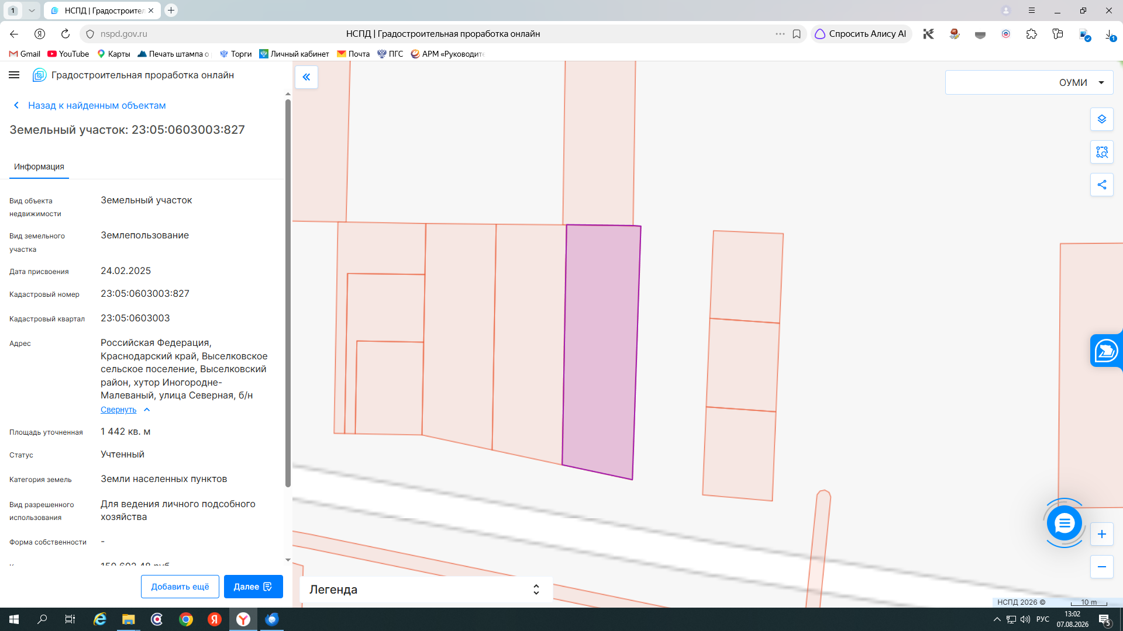Click the Далее button

click(253, 587)
